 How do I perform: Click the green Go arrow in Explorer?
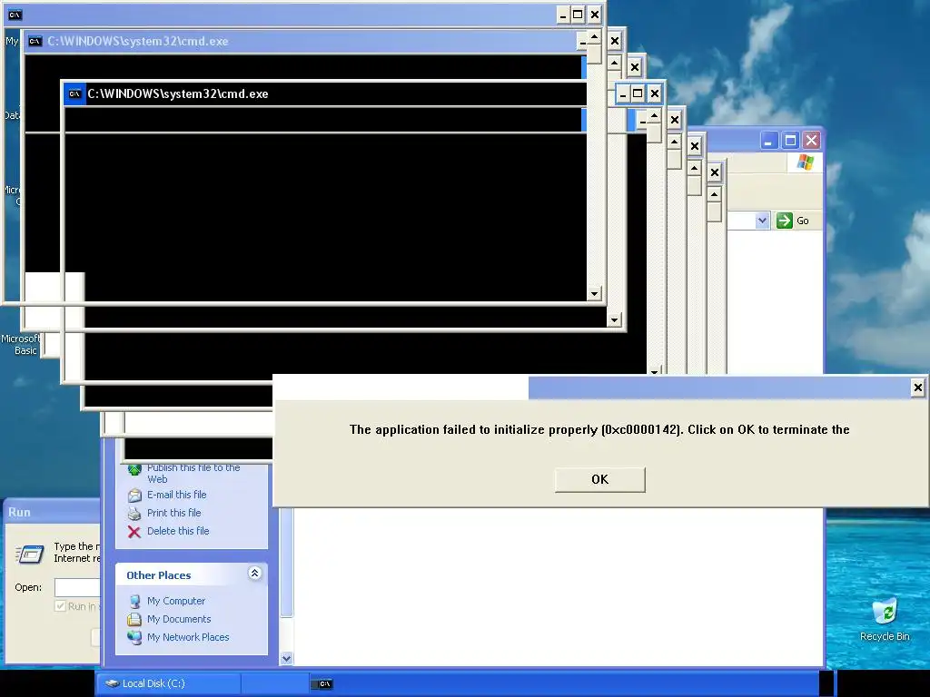click(785, 221)
